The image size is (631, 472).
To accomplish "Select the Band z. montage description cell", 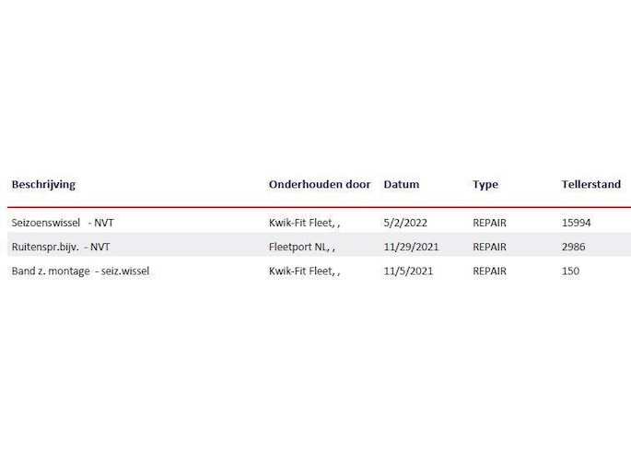I will (79, 271).
